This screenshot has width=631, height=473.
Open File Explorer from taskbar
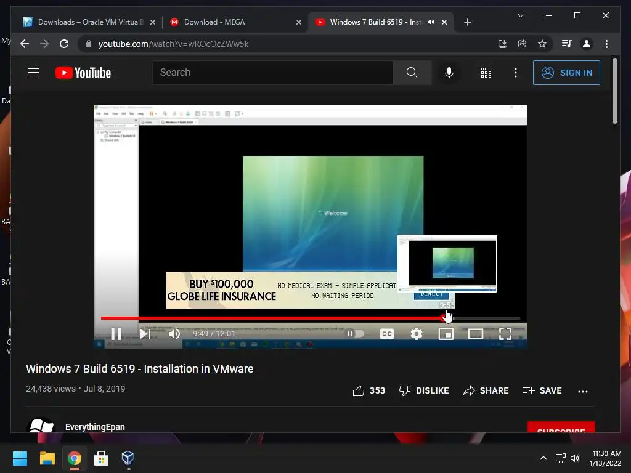[47, 458]
